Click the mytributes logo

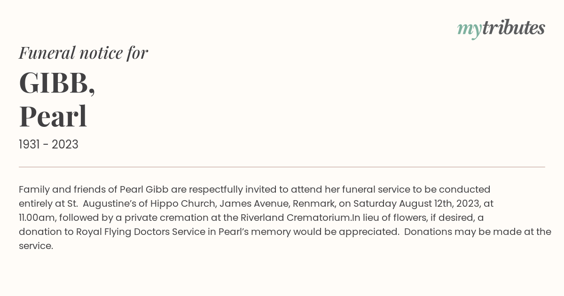[x=501, y=29]
